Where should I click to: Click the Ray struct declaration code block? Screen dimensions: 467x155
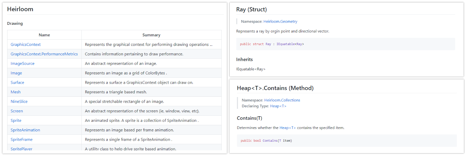[346, 44]
